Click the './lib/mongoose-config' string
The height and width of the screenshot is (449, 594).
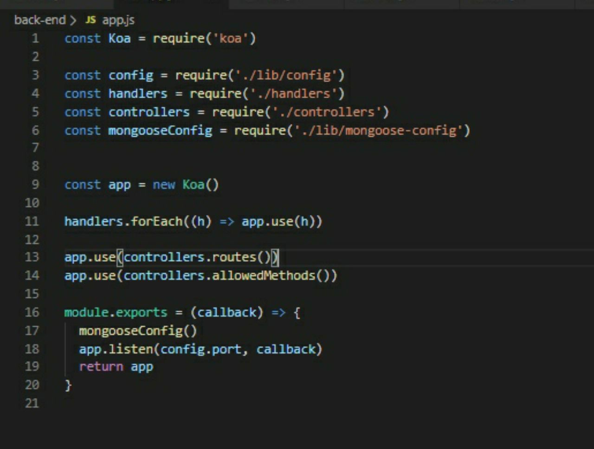379,131
